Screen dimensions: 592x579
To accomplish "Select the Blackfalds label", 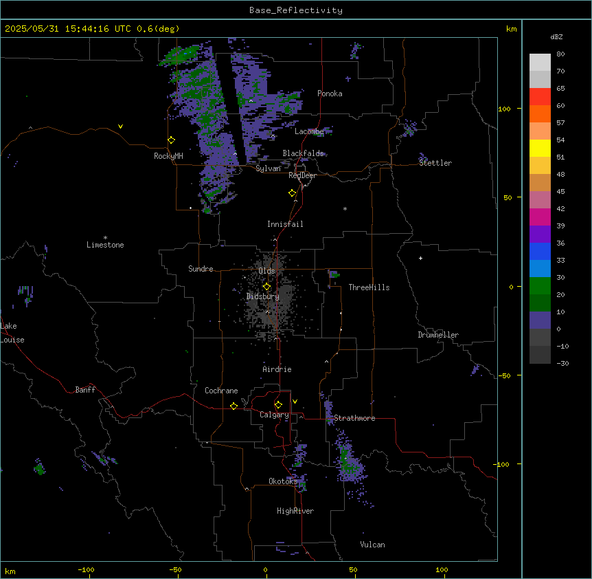I will 303,153.
